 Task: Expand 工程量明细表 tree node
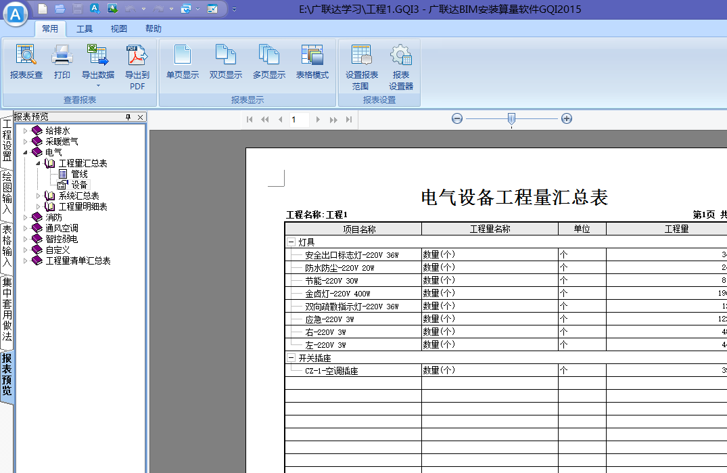coord(39,206)
